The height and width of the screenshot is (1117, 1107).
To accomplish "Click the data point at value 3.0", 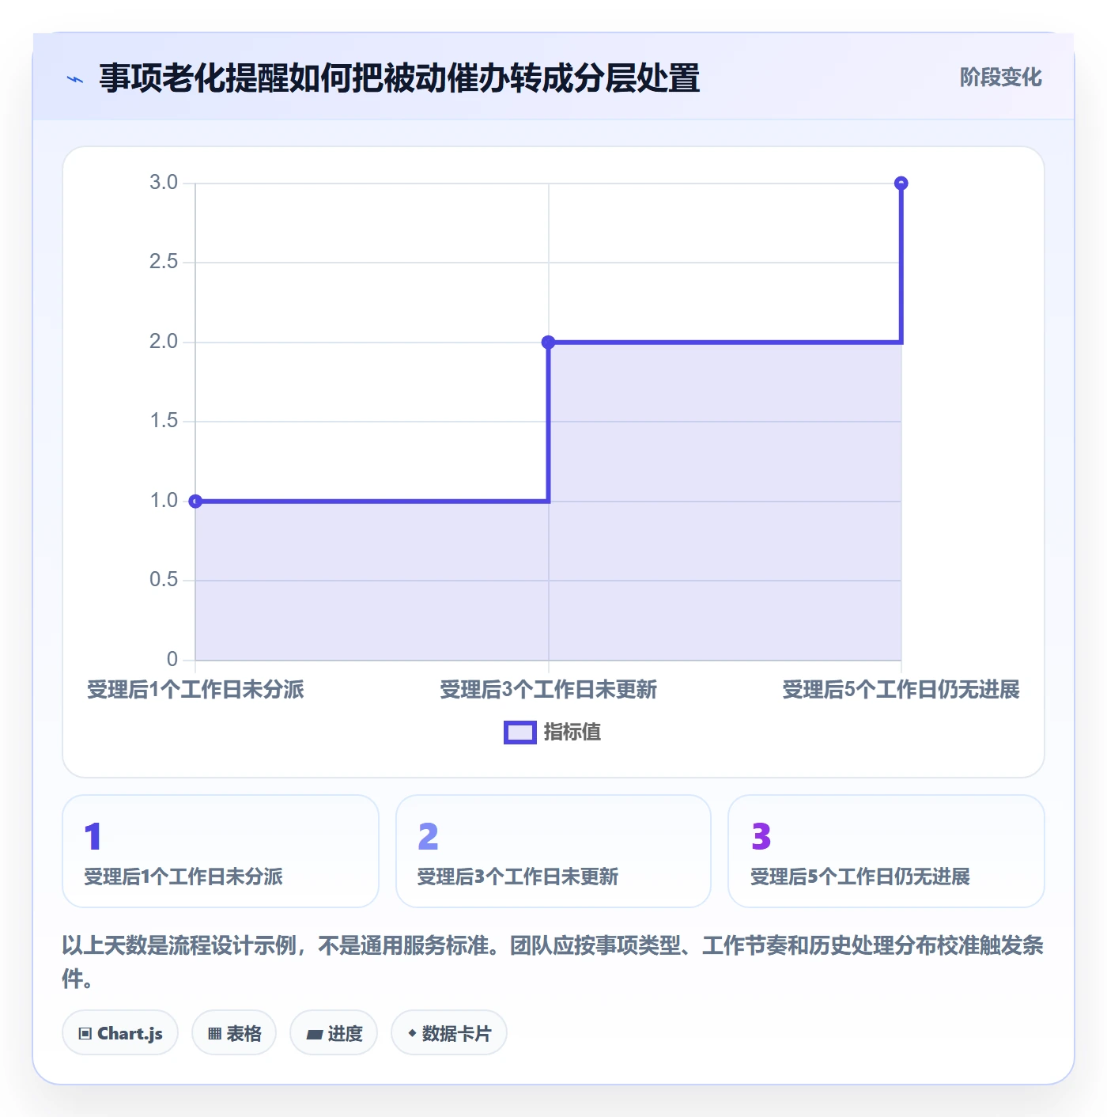I will [901, 183].
